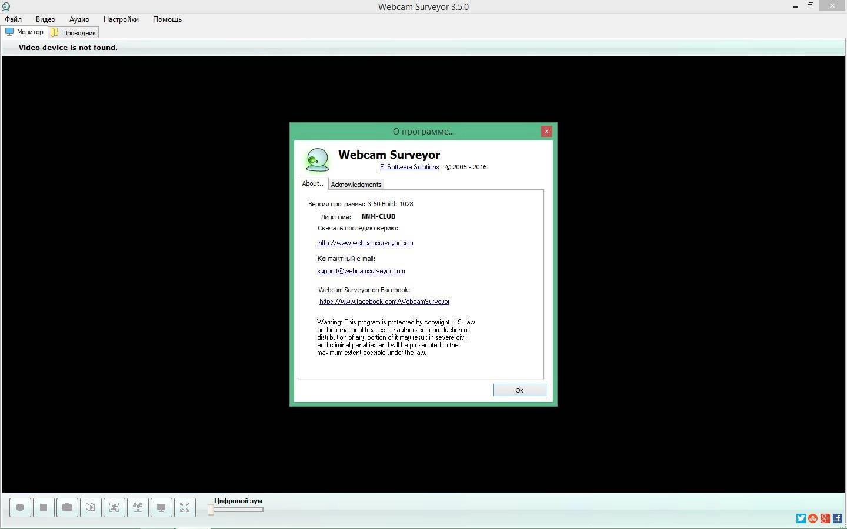Switch to the Монитор tab

(x=25, y=32)
